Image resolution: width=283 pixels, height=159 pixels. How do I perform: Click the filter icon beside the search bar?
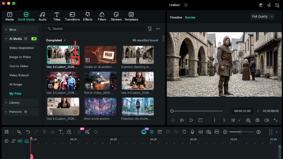[150, 29]
